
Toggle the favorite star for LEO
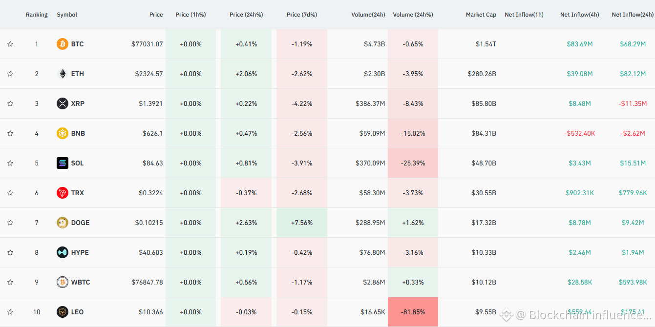10,312
